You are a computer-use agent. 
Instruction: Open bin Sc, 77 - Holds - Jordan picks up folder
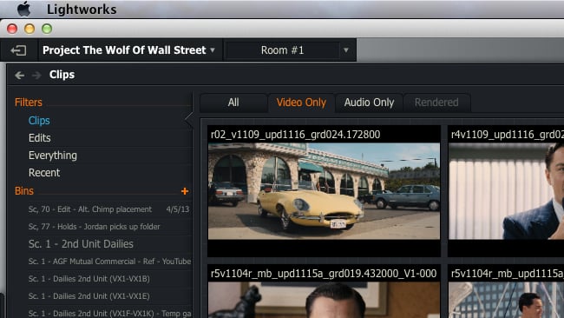(95, 227)
